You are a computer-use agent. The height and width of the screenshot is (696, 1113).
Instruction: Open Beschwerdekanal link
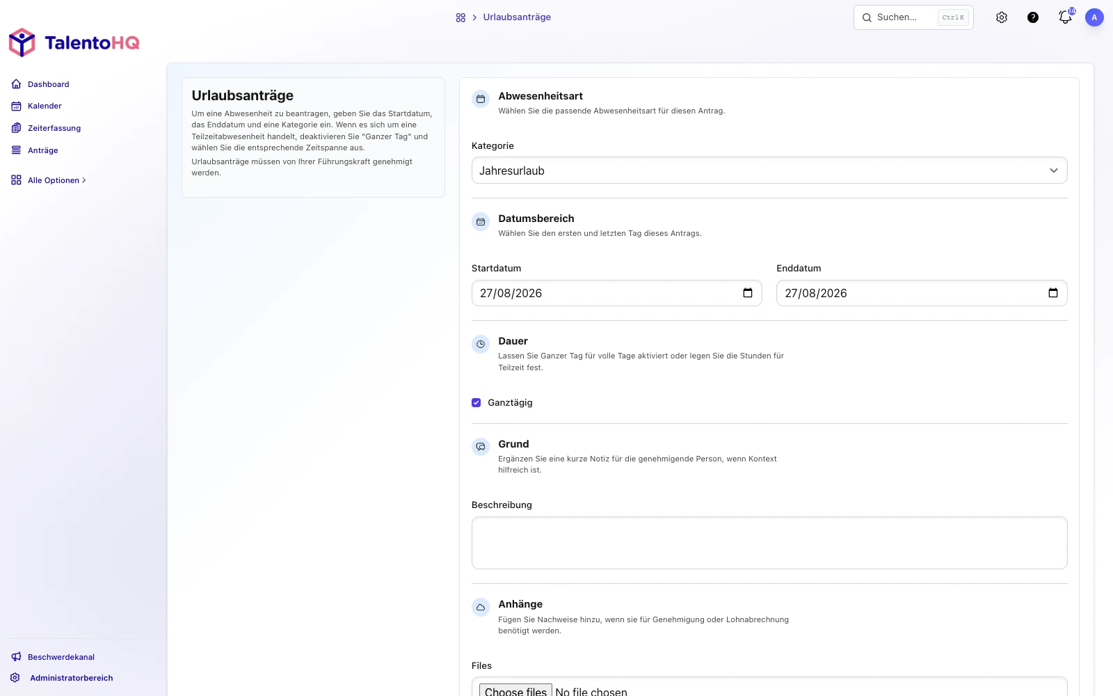point(61,657)
